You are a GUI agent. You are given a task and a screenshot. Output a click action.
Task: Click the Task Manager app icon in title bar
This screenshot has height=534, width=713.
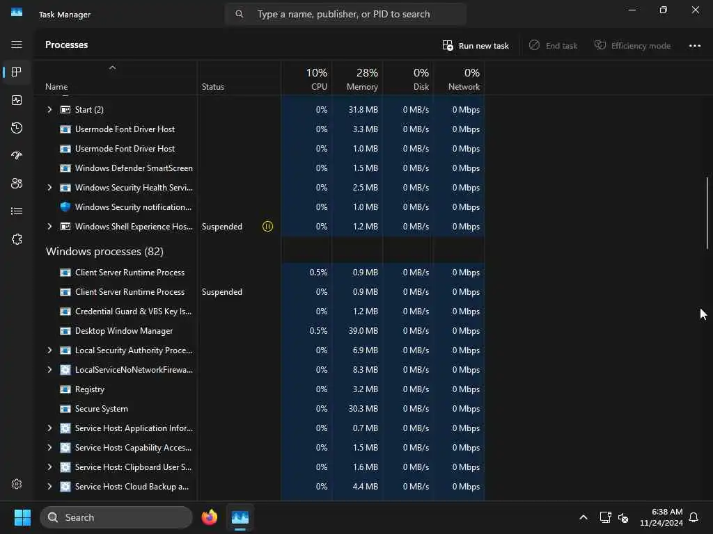click(17, 13)
